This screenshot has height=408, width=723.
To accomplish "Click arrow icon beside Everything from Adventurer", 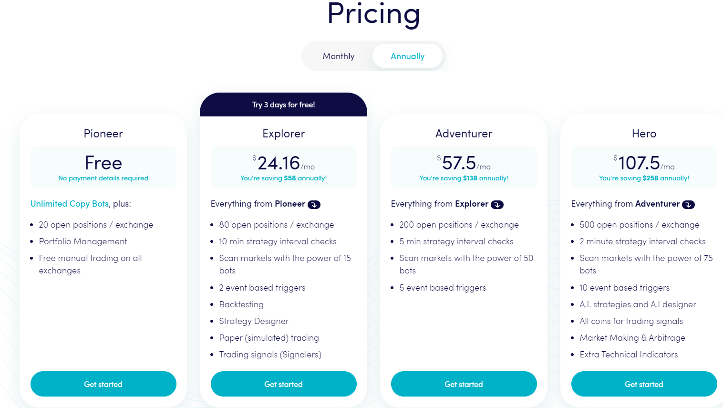I will [x=688, y=205].
